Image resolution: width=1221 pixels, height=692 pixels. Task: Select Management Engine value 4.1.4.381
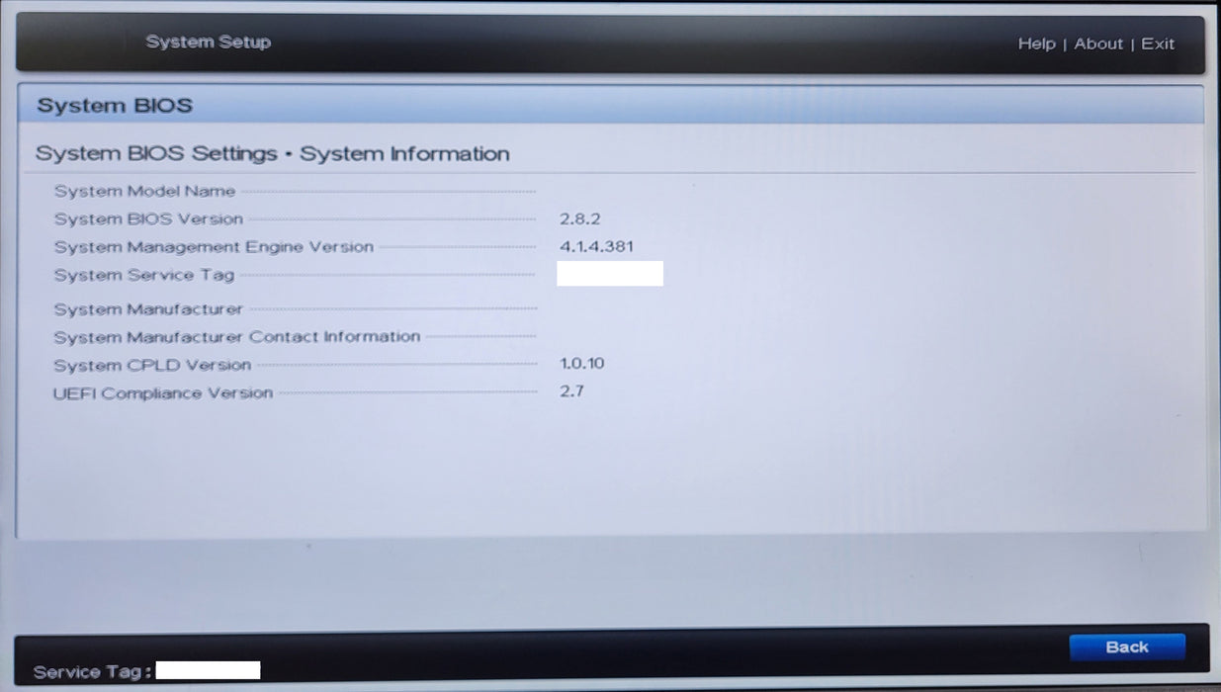coord(596,246)
